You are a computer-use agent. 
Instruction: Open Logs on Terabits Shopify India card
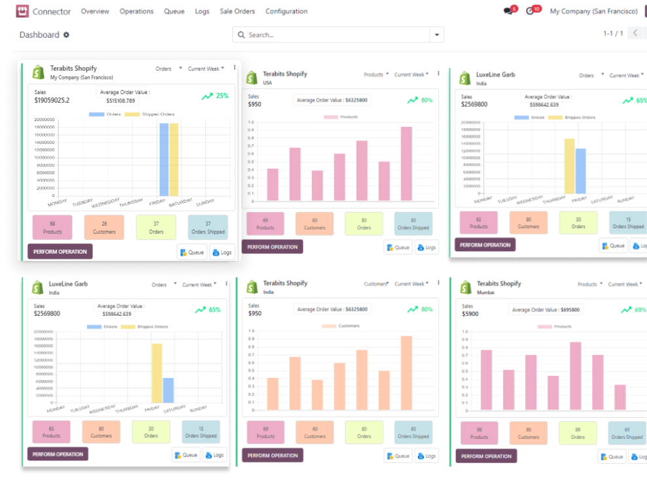pyautogui.click(x=427, y=456)
